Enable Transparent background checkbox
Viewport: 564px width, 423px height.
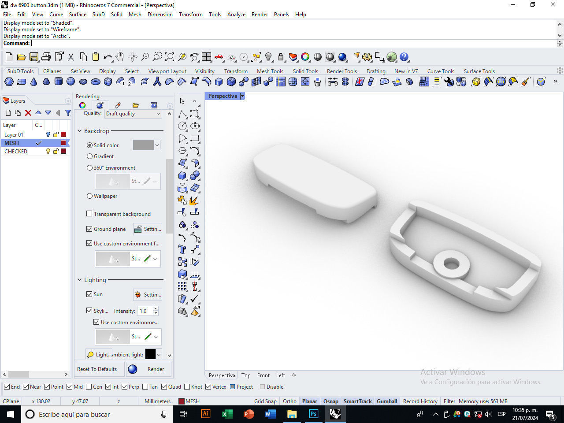point(89,214)
